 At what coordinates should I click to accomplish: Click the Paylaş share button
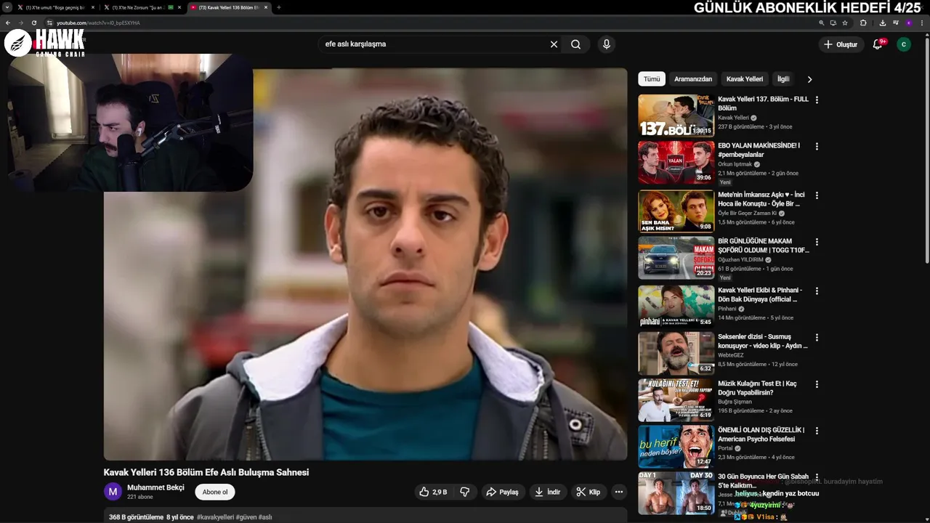[x=502, y=492]
